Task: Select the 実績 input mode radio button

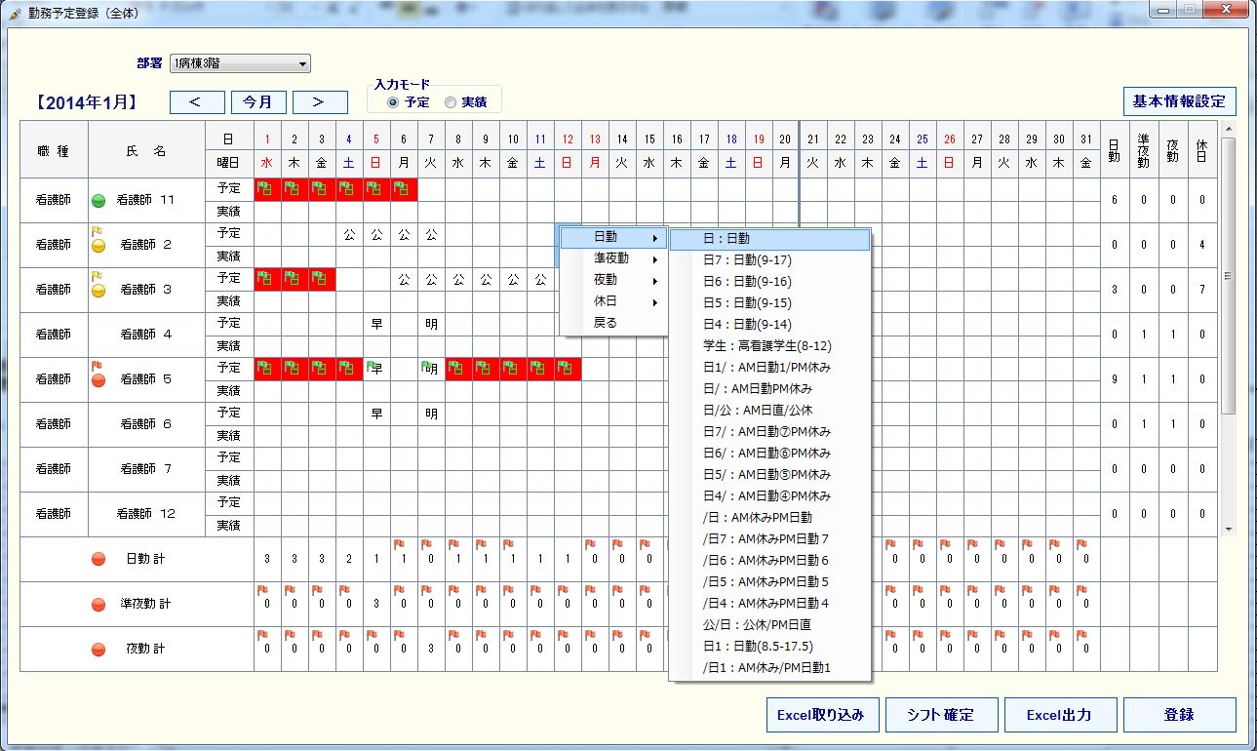Action: coord(450,102)
